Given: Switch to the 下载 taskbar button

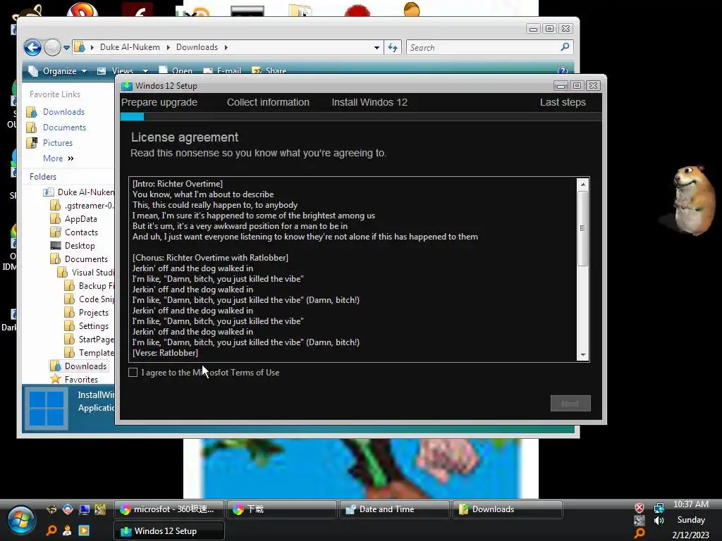Looking at the screenshot, I should [x=281, y=509].
